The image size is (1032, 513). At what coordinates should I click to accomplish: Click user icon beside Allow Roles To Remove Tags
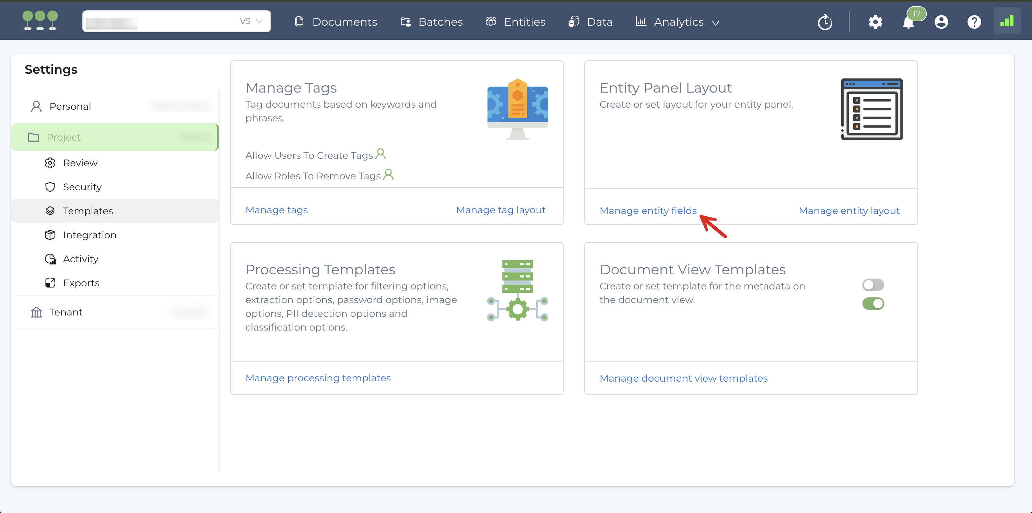[x=388, y=174]
